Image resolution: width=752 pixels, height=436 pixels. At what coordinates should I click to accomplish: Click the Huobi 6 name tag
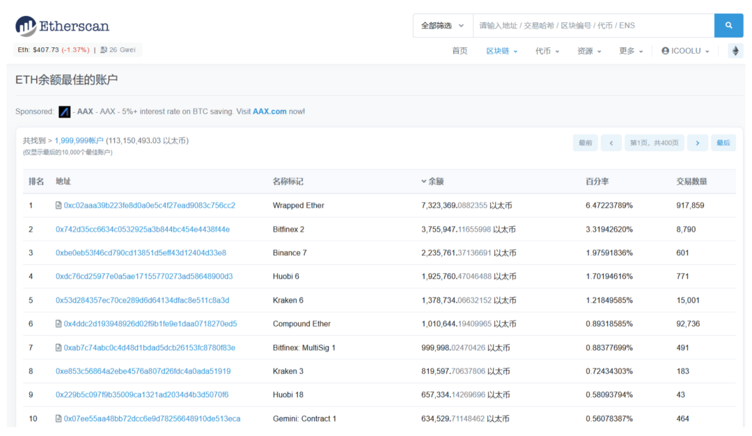click(286, 277)
